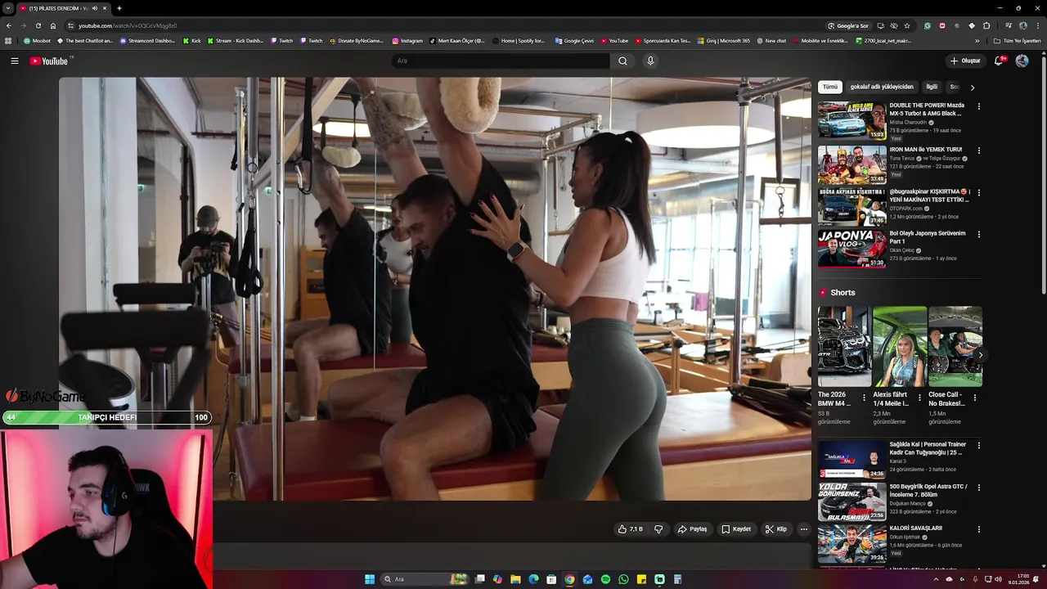Open a new Chrome tab
The height and width of the screenshot is (589, 1047).
pos(119,8)
